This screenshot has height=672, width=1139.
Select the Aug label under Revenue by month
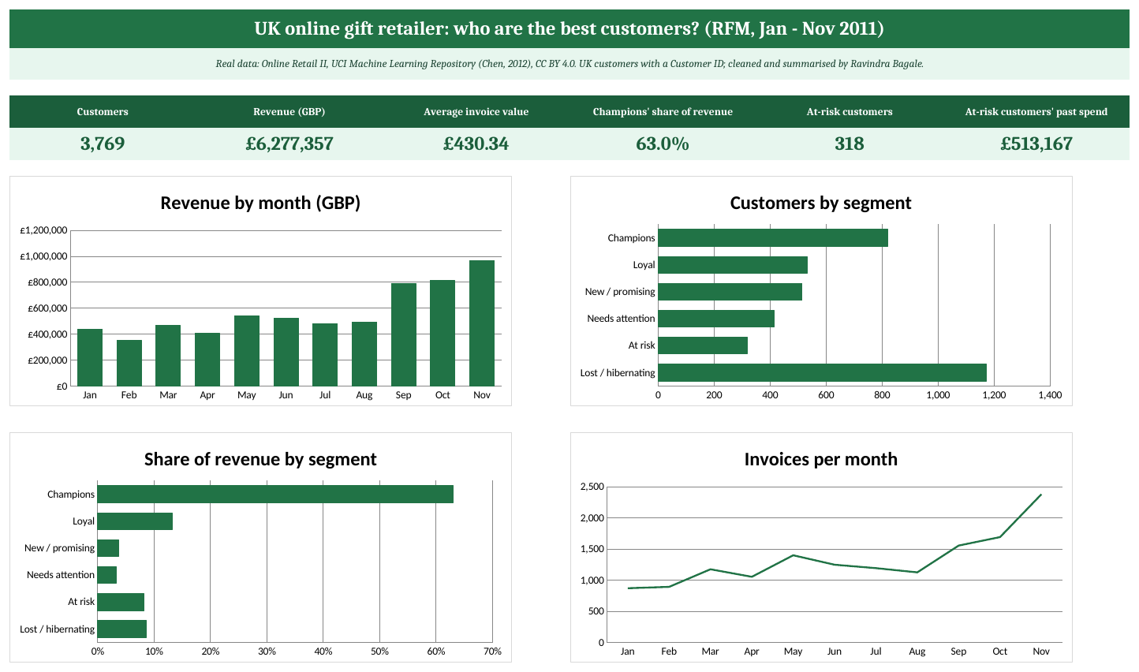[364, 395]
